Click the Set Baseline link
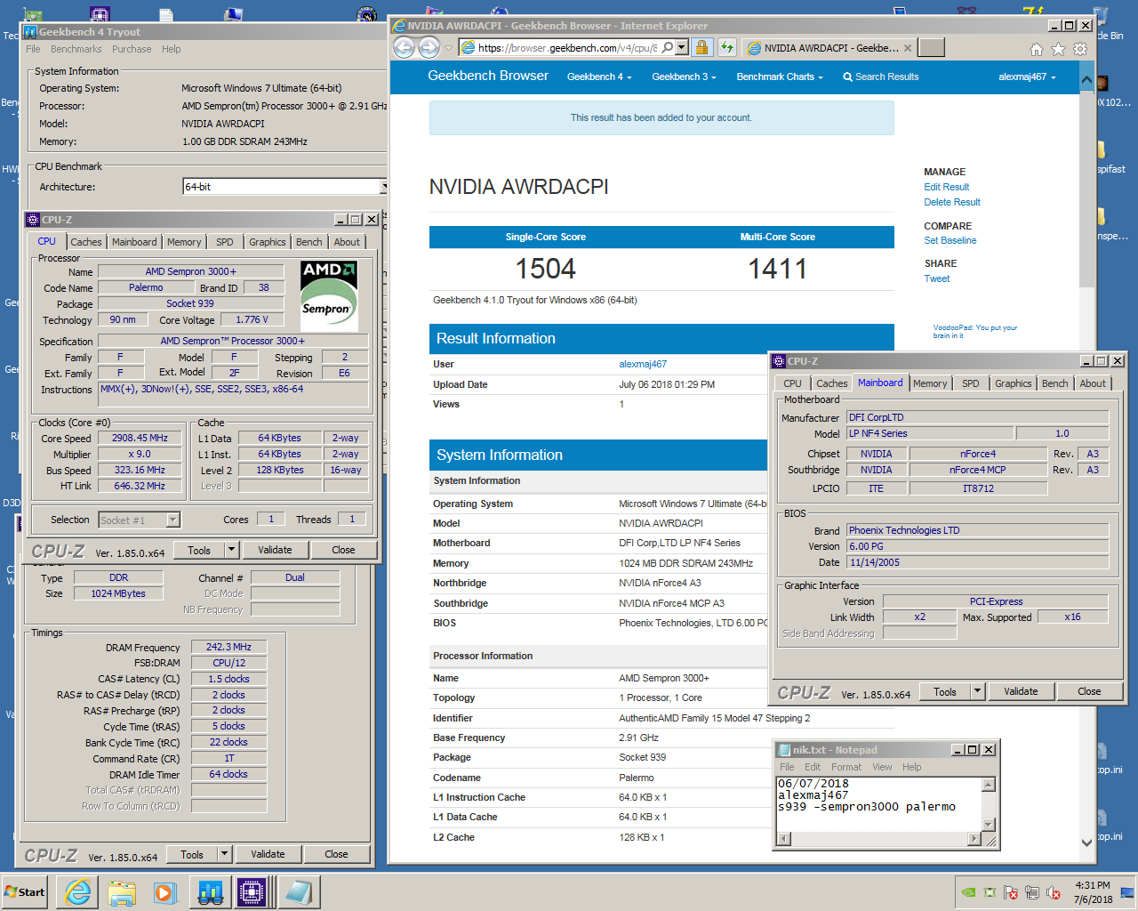1138x911 pixels. 950,240
